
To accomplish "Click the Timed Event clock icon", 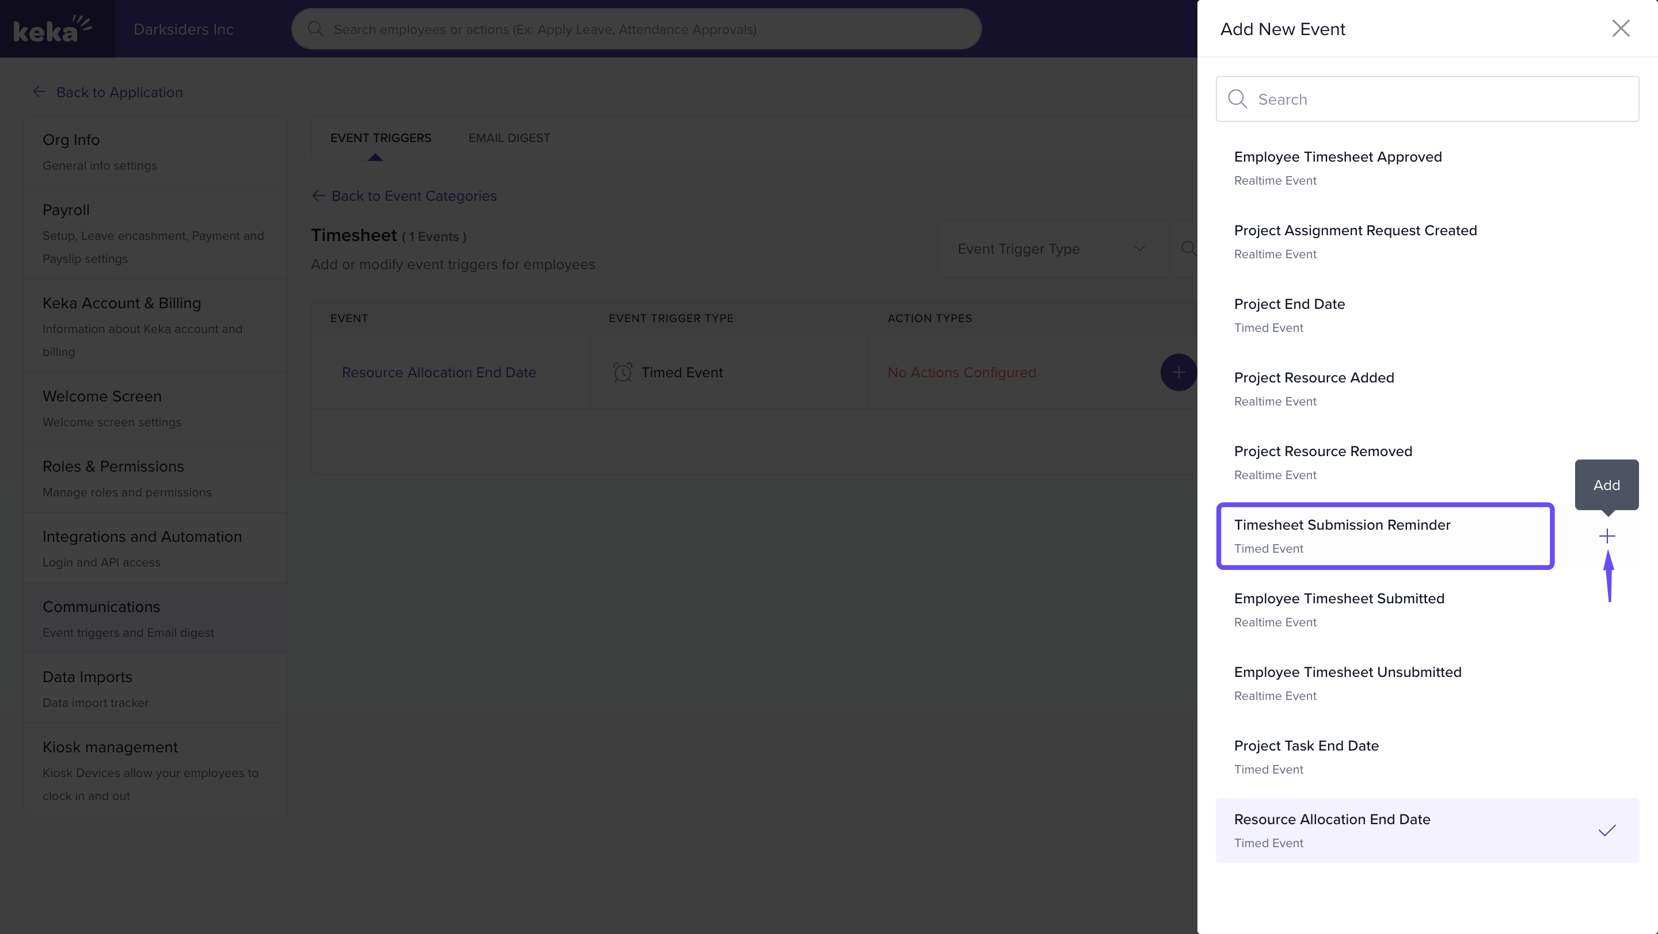I will 622,372.
